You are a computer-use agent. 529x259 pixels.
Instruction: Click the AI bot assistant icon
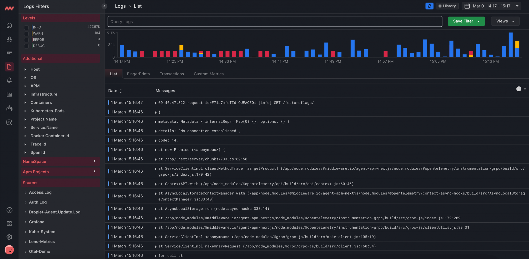(9, 108)
